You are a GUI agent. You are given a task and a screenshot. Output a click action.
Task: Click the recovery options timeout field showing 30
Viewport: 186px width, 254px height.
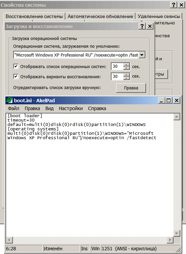tap(117, 77)
